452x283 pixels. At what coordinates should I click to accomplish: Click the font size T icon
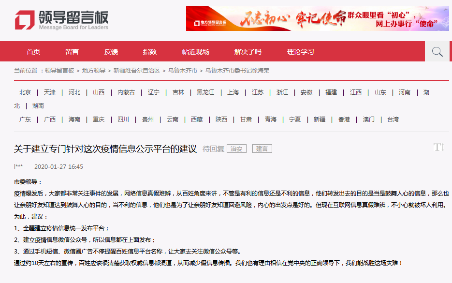[438, 148]
